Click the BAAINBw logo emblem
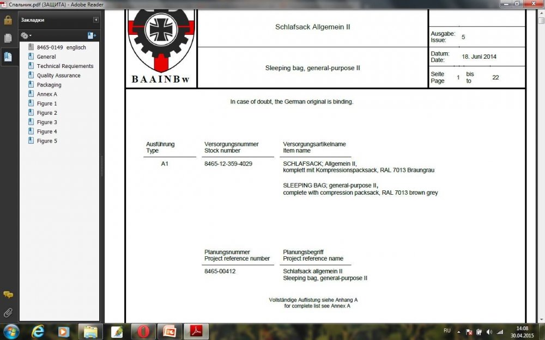Viewport: 545px width, 340px height. 161,46
